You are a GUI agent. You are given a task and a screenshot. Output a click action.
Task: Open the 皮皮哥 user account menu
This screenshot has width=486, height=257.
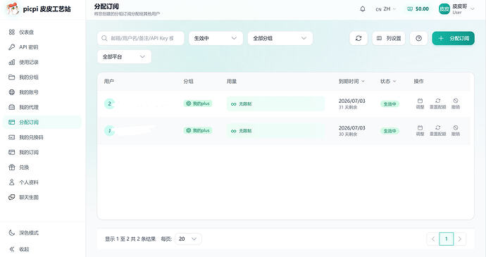pyautogui.click(x=456, y=9)
